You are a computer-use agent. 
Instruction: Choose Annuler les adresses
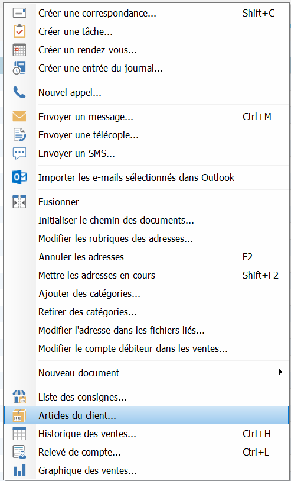[x=146, y=257]
